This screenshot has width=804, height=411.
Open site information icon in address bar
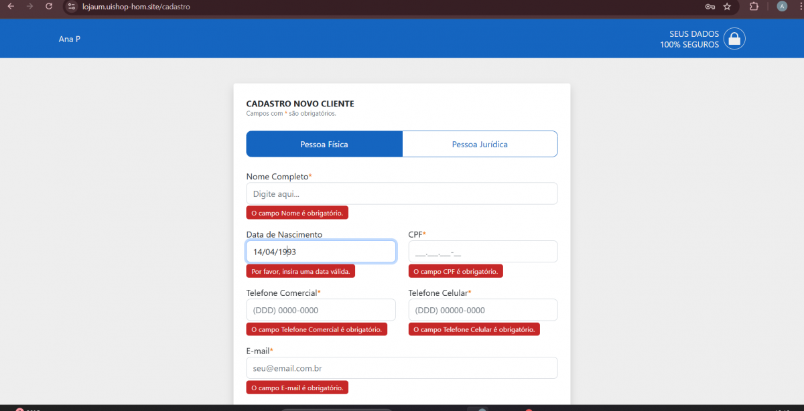tap(72, 6)
